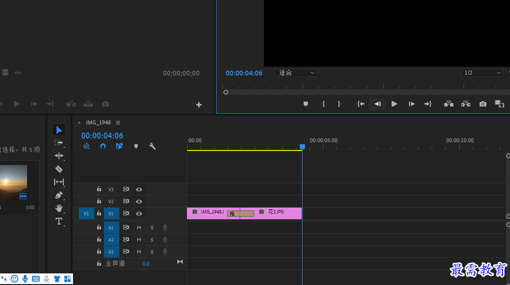Viewport: 510px width, 285px height.
Task: Select transition between the V1 clips
Action: point(240,214)
